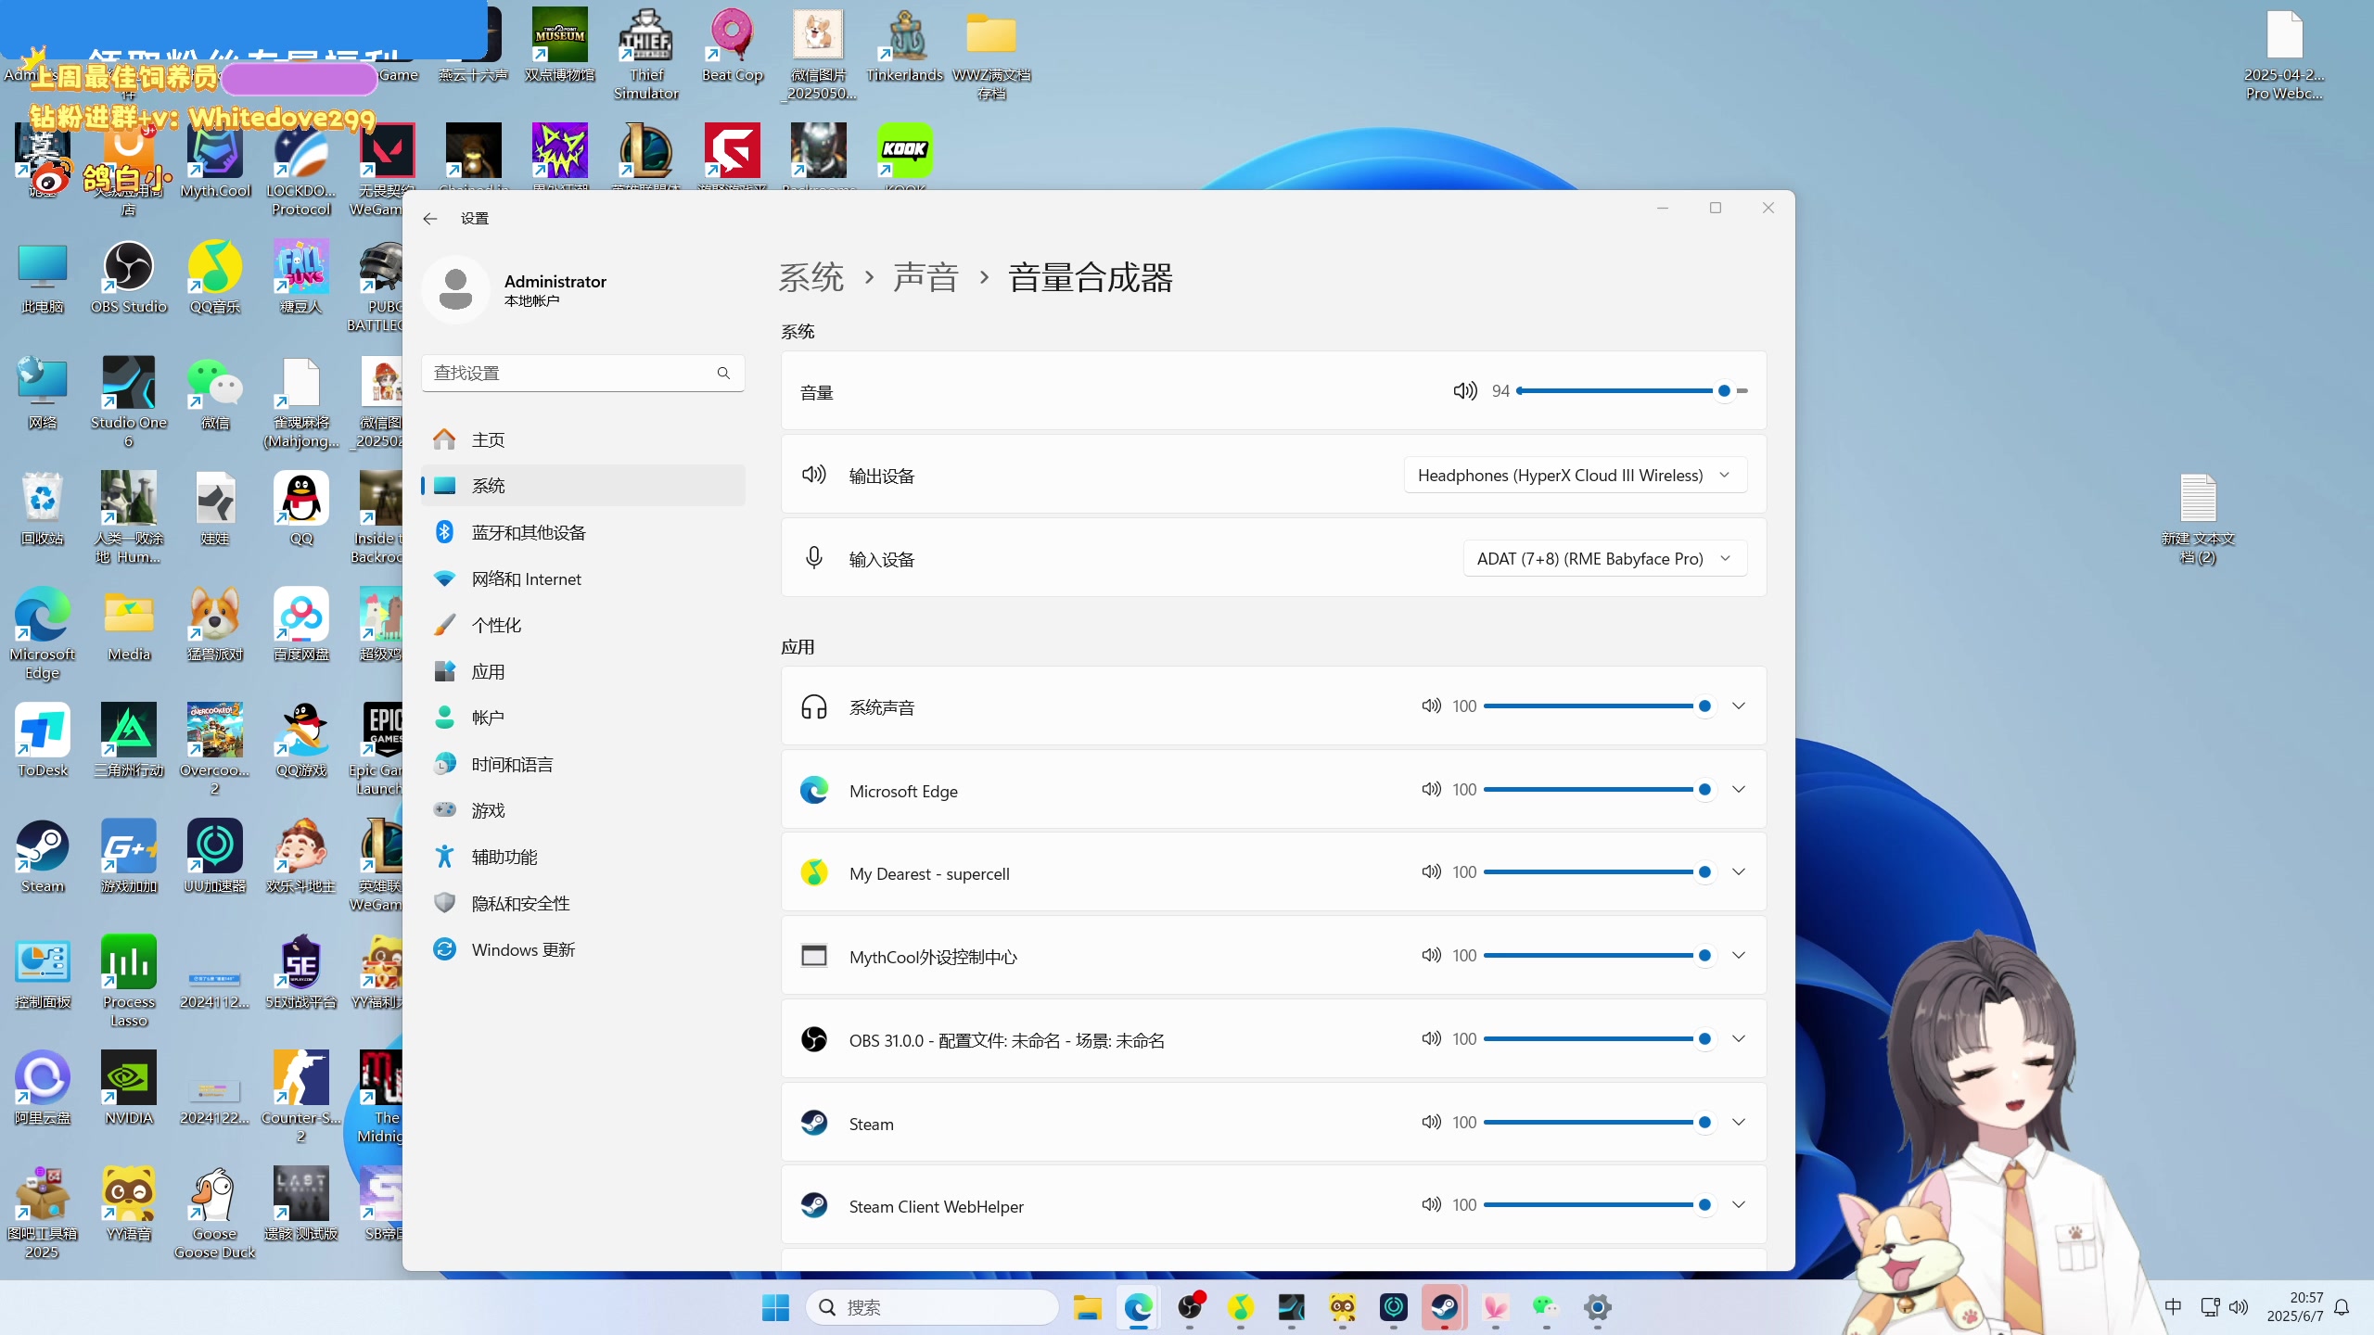The width and height of the screenshot is (2374, 1335).
Task: Expand the OBS 31.0.0 row chevron
Action: (x=1739, y=1038)
